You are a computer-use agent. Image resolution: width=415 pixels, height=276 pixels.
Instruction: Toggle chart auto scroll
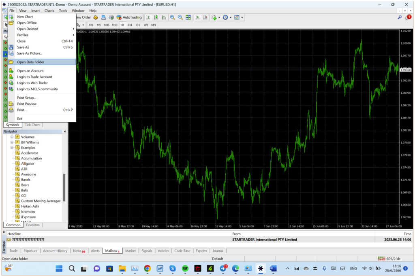197,17
